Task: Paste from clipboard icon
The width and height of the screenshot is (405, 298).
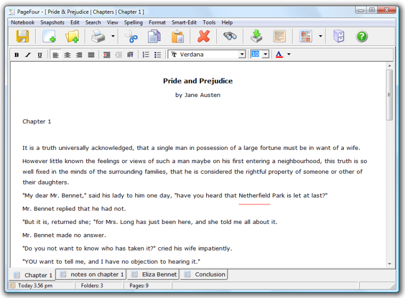Action: pos(177,36)
